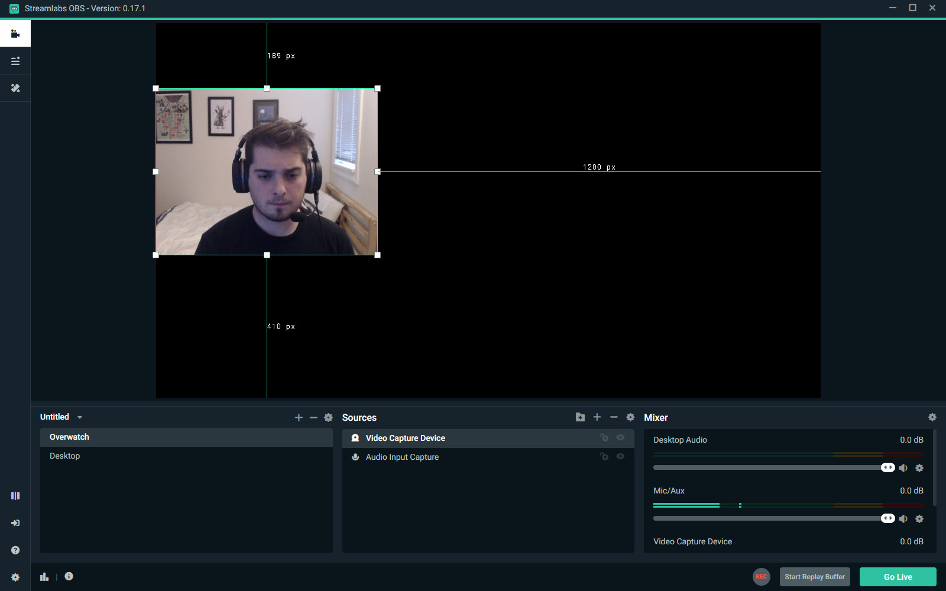This screenshot has height=591, width=946.
Task: Click the webcam preview in the canvas
Action: [x=267, y=172]
